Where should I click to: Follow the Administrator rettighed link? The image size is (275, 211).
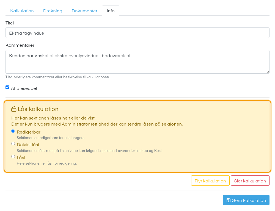tap(86, 124)
